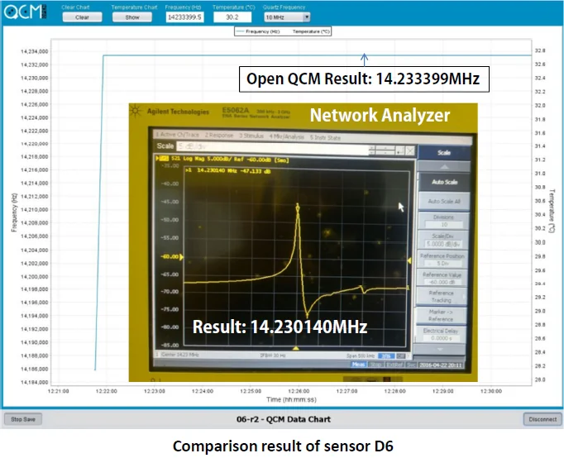Click the analyzer entry bar enter icon
The height and width of the screenshot is (458, 564).
[400, 150]
